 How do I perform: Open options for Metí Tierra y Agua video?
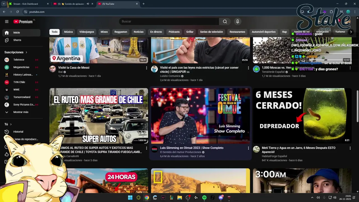coord(350,148)
